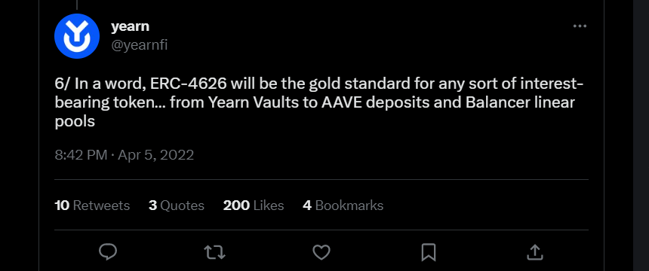The width and height of the screenshot is (649, 271).
Task: Open the share upload-arrow icon
Action: point(534,251)
